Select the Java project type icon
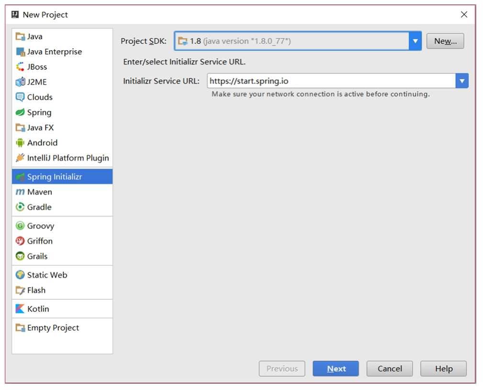The image size is (483, 390). pyautogui.click(x=20, y=37)
